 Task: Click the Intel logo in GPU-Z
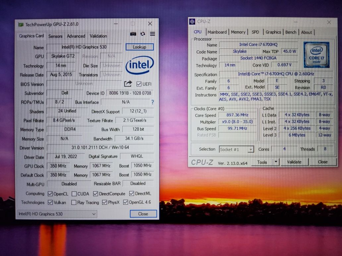tap(140, 65)
